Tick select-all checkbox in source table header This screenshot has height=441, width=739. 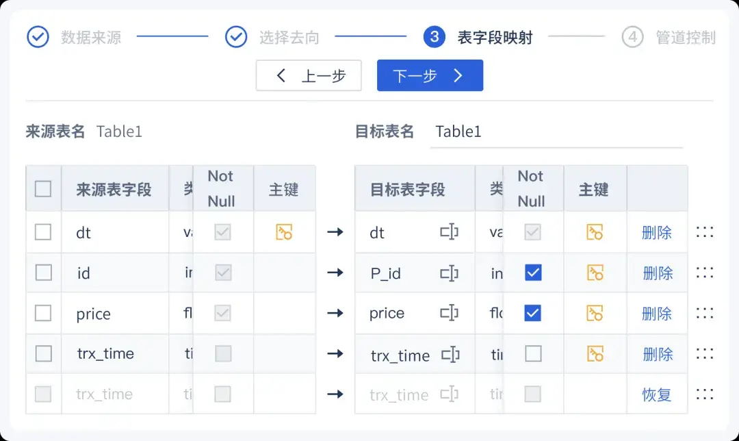[43, 189]
